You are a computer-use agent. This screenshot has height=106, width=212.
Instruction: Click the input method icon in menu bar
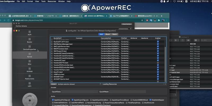186,1
